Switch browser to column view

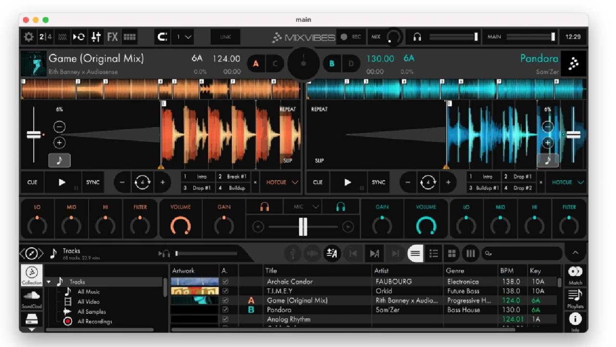coord(470,254)
